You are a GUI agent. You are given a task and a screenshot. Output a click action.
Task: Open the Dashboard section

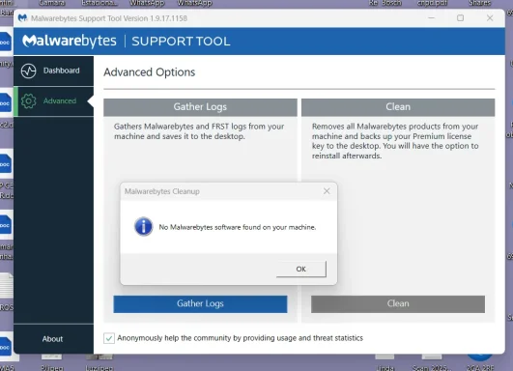tap(54, 71)
